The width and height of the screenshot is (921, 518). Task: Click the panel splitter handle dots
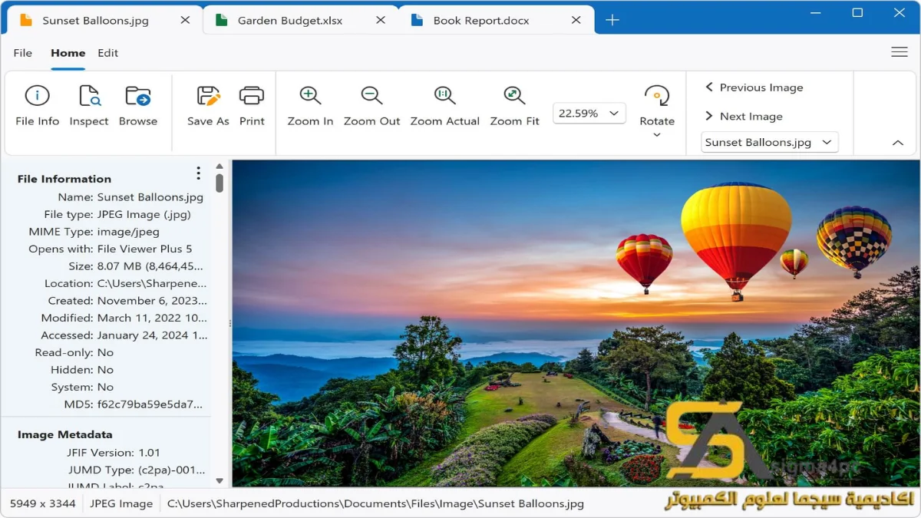[x=229, y=323]
